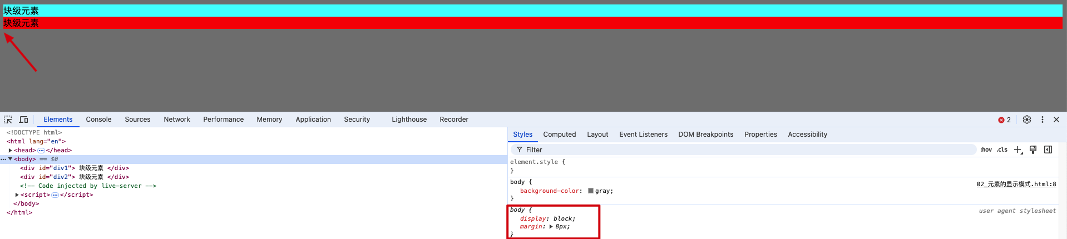Click the background-color property name
This screenshot has height=239, width=1067.
[x=551, y=191]
